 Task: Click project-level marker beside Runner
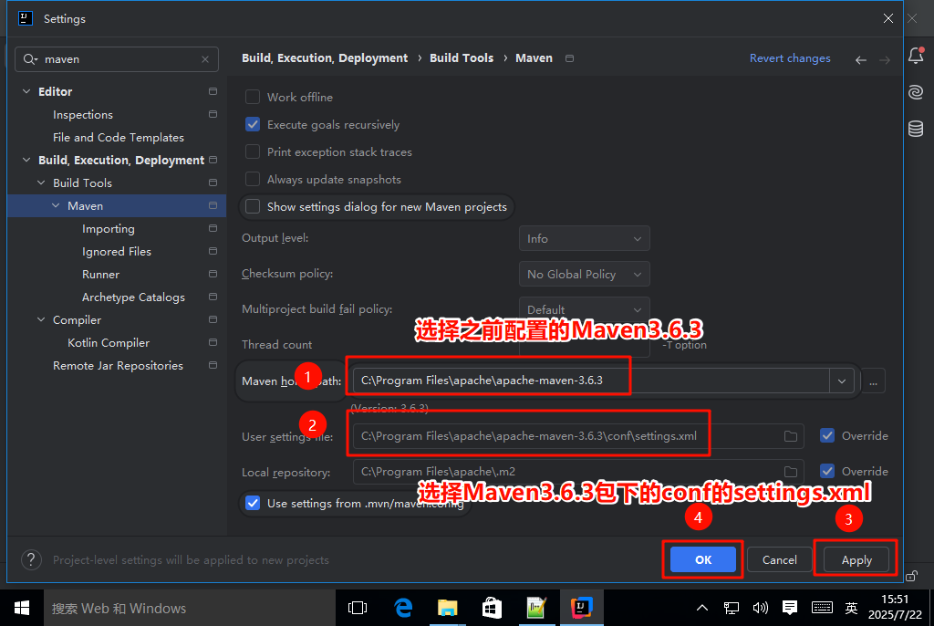(213, 274)
